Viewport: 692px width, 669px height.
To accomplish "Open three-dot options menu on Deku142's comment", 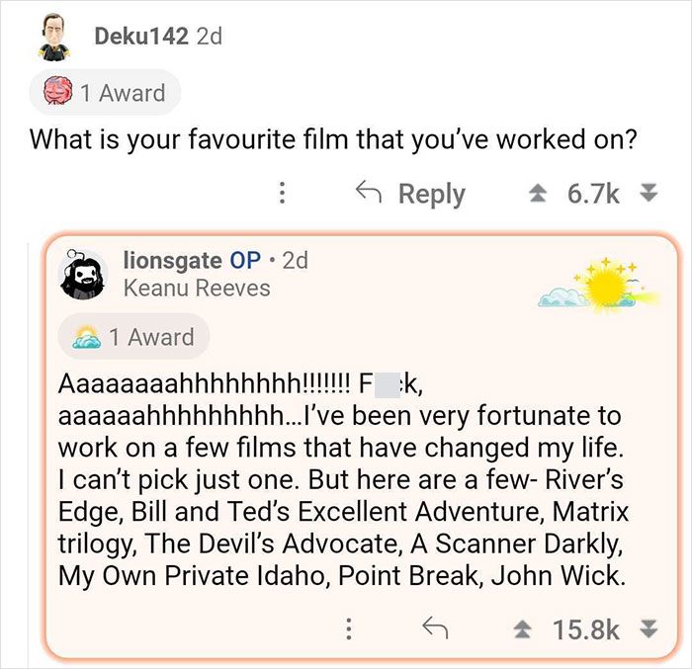I will pyautogui.click(x=283, y=194).
